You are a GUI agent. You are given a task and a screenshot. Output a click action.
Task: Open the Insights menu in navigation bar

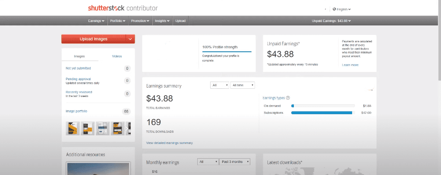[162, 21]
